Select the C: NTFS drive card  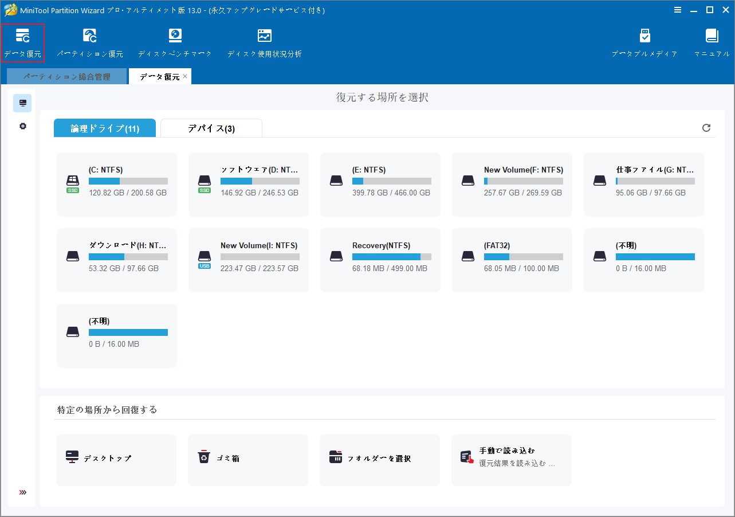click(116, 184)
